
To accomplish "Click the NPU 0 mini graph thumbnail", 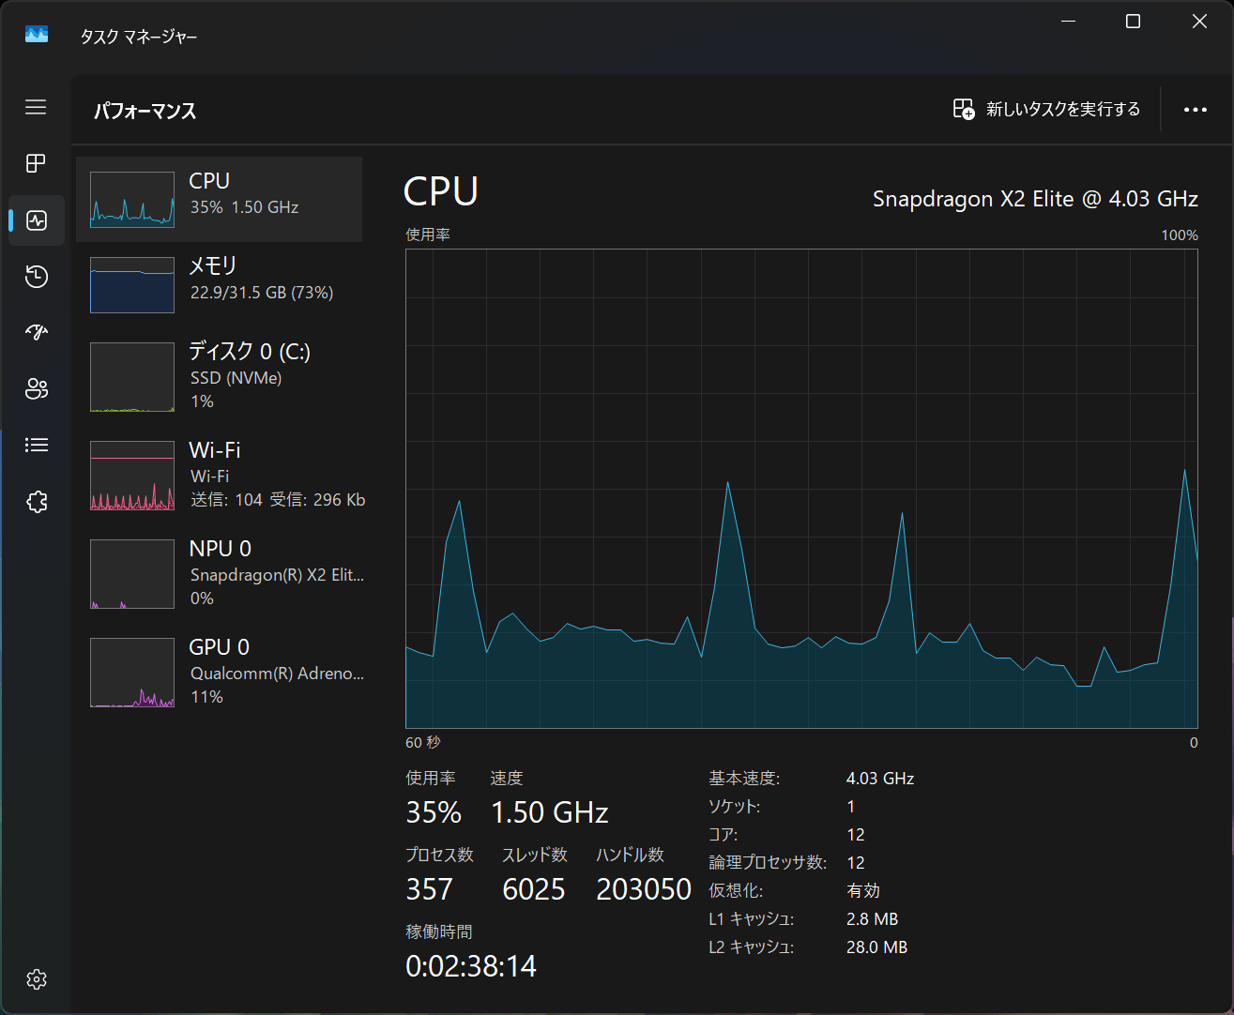I will pyautogui.click(x=132, y=574).
